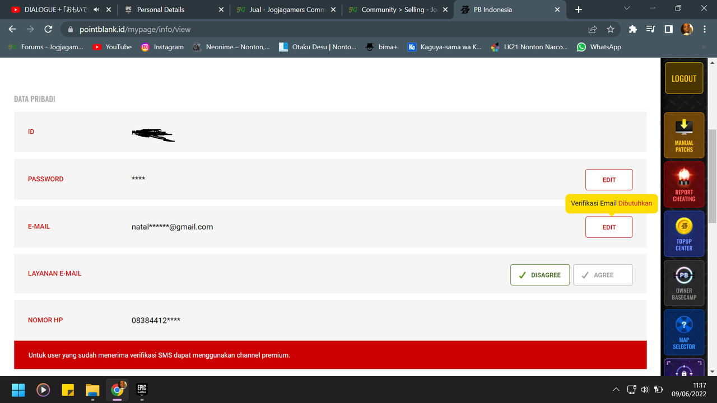Open the Kaguya-sama bookmark
The image size is (717, 403).
click(x=445, y=47)
